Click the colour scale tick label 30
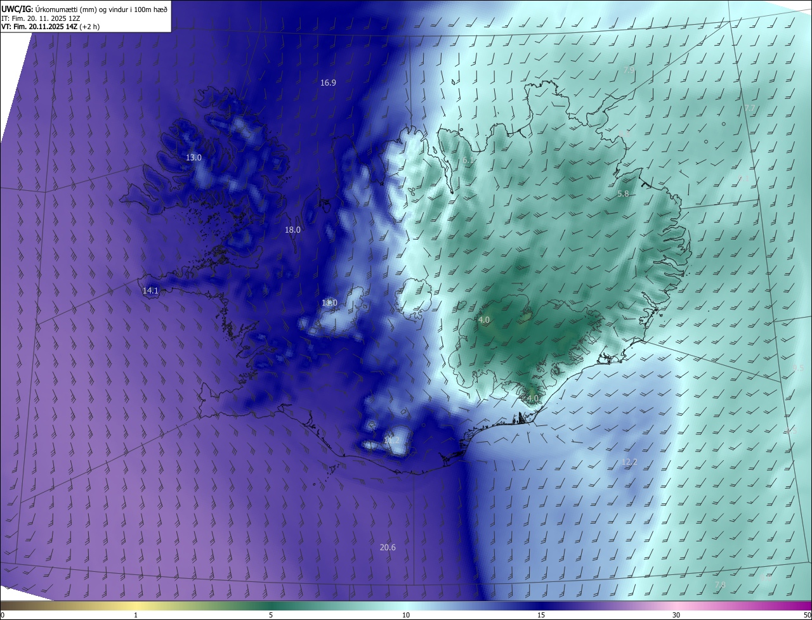Viewport: 812px width, 620px height. [676, 616]
